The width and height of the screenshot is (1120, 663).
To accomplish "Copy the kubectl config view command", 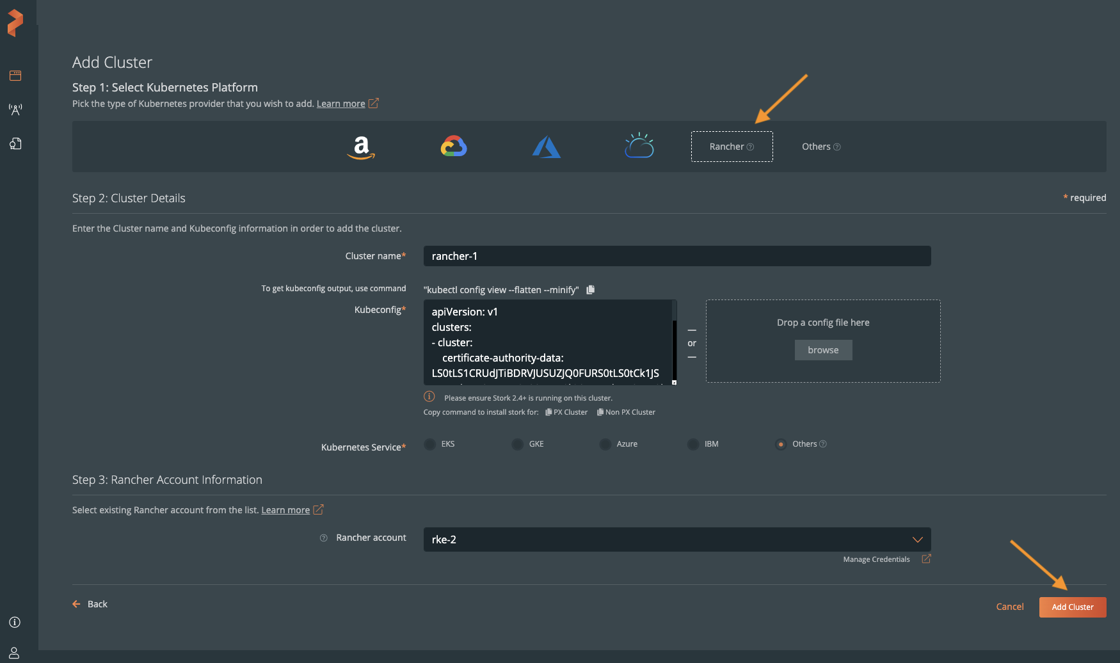I will pos(591,290).
